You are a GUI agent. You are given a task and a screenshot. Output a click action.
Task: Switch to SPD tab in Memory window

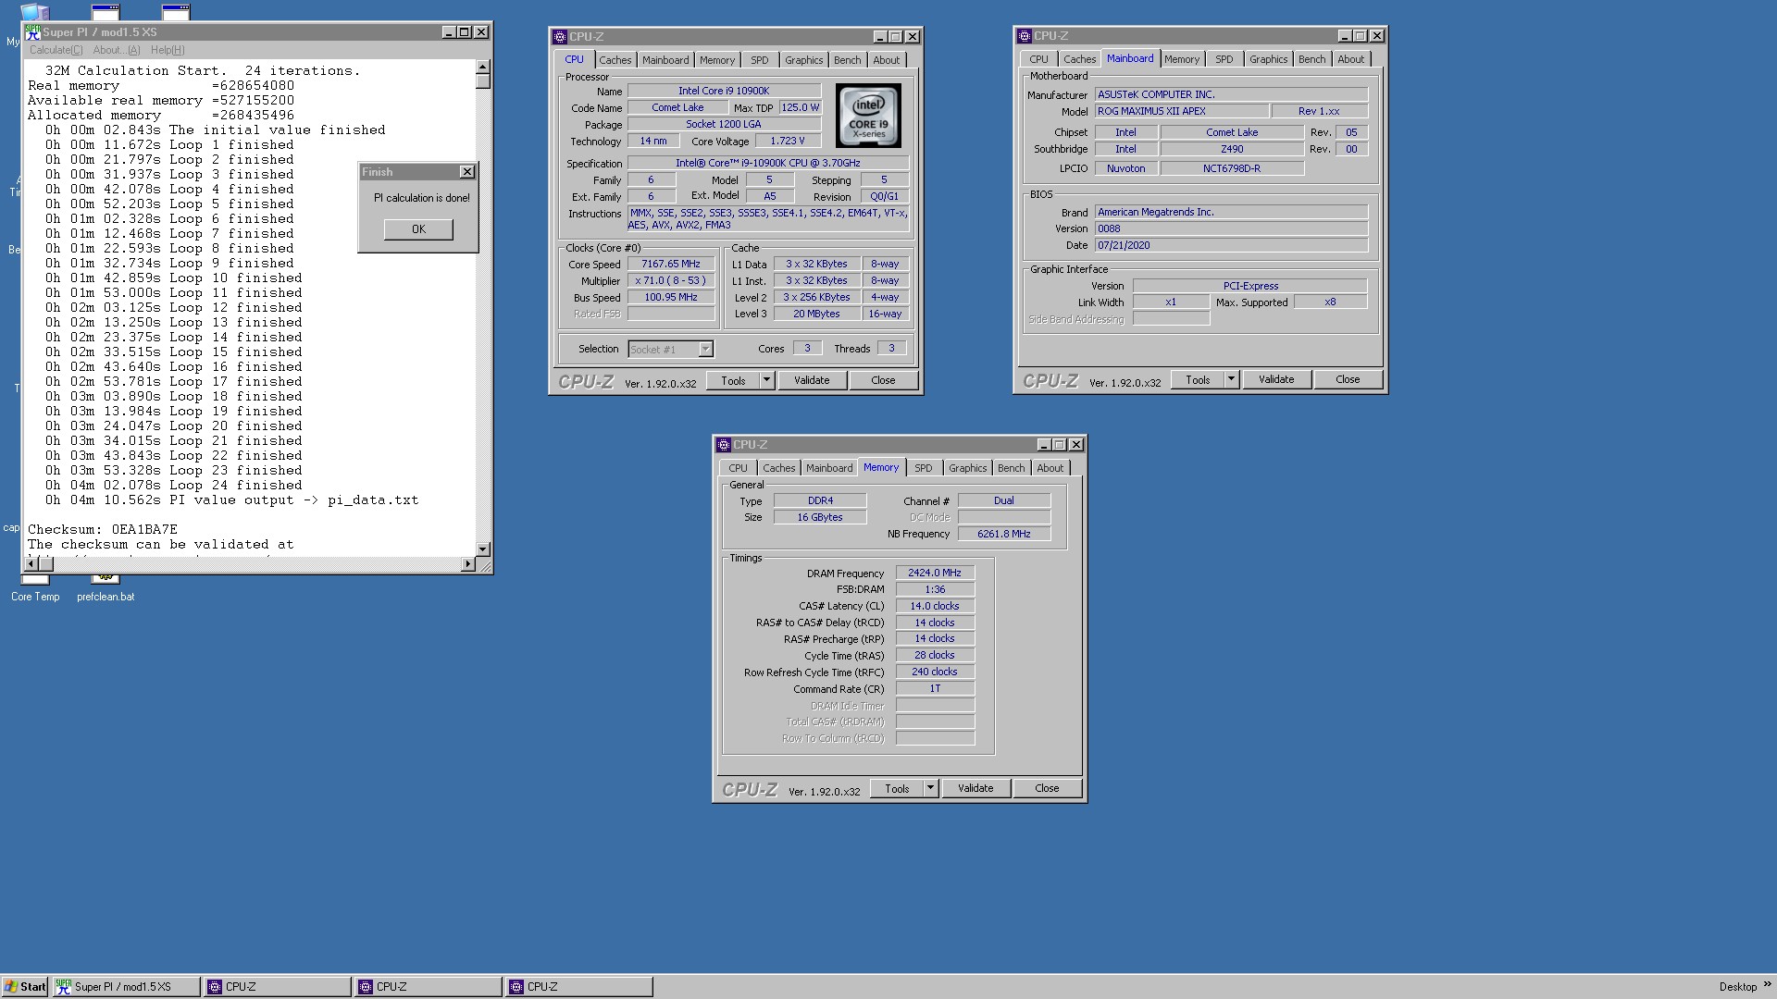924,468
